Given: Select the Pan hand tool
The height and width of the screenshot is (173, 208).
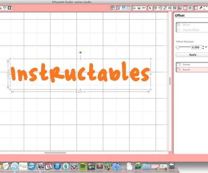Looking at the screenshot, I should (x=5, y=8).
